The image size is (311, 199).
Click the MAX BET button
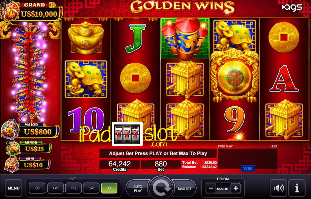pos(184,189)
